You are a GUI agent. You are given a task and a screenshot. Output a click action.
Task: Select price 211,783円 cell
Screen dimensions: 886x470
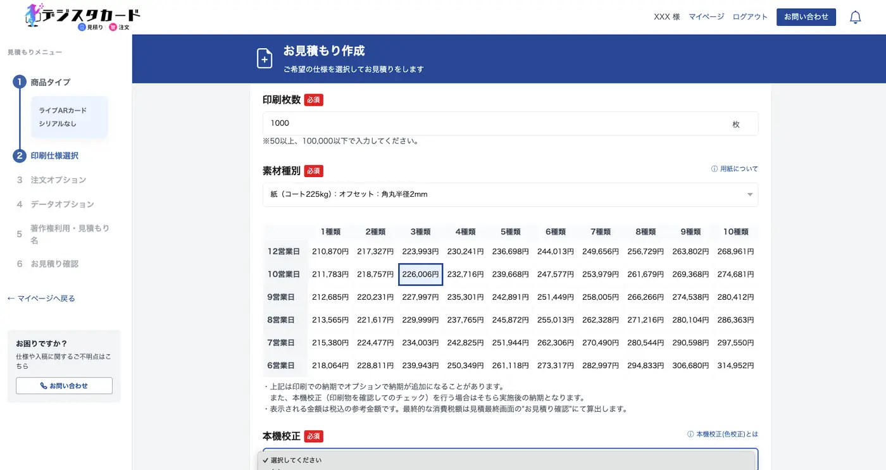[330, 275]
